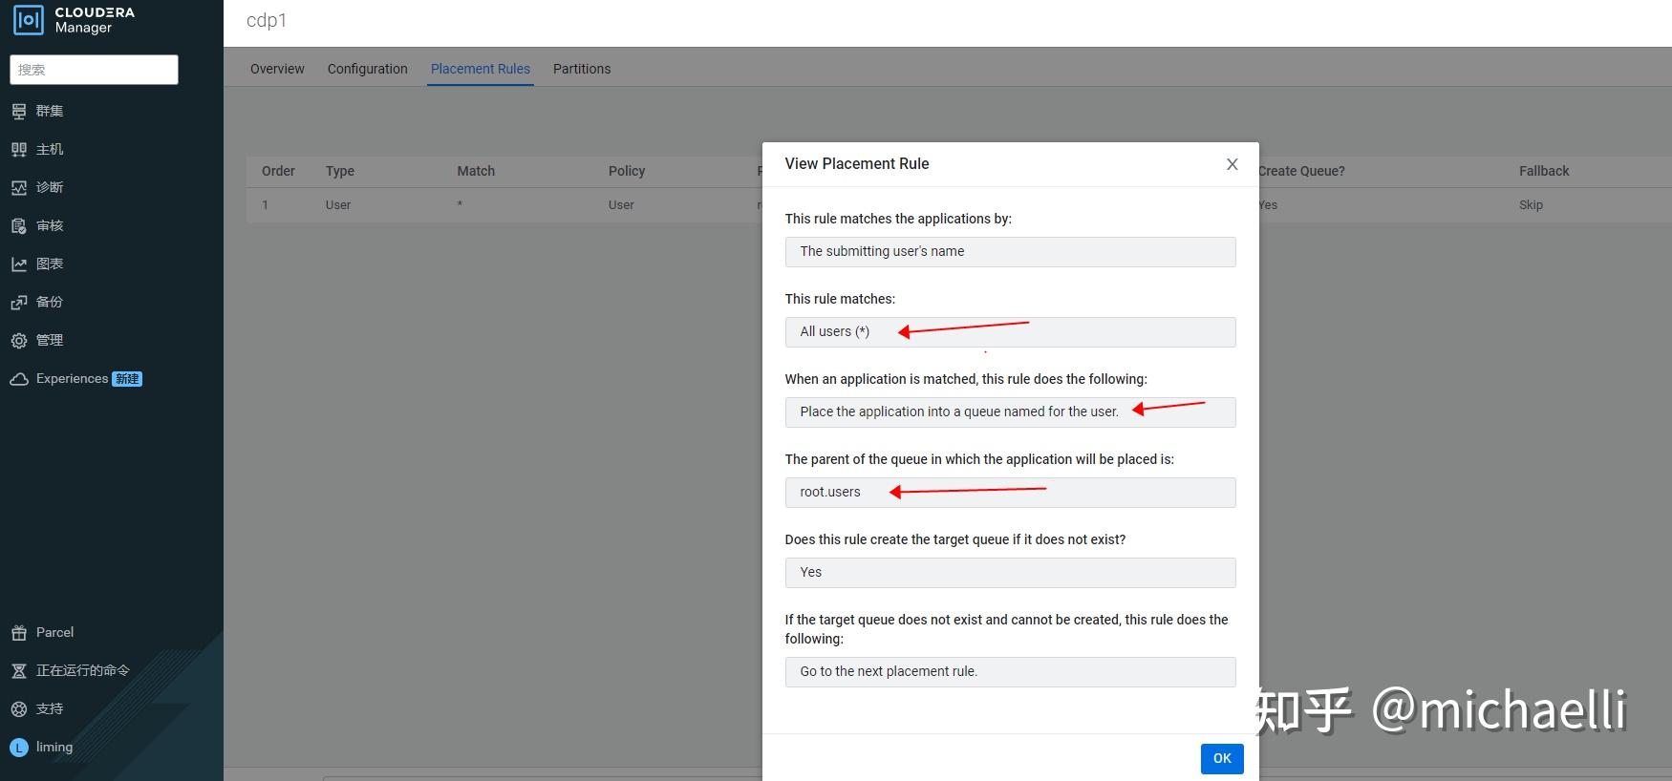1672x781 pixels.
Task: Click the 'All users (*)' field
Action: (x=1010, y=332)
